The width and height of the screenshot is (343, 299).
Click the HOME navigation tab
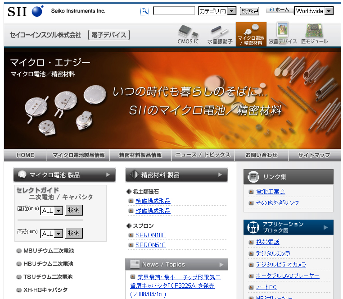click(25, 155)
